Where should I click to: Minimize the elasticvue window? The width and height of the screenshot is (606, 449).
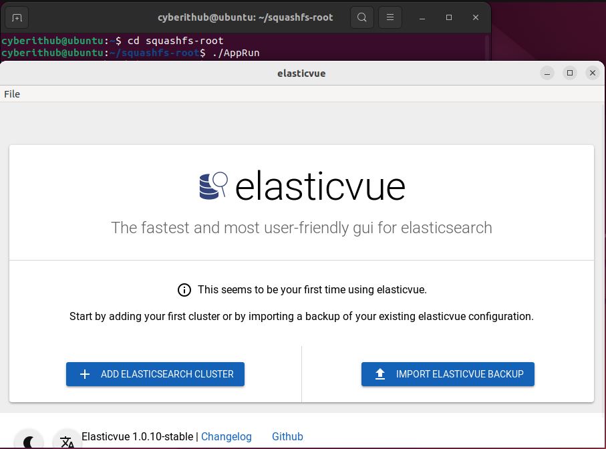tap(547, 73)
